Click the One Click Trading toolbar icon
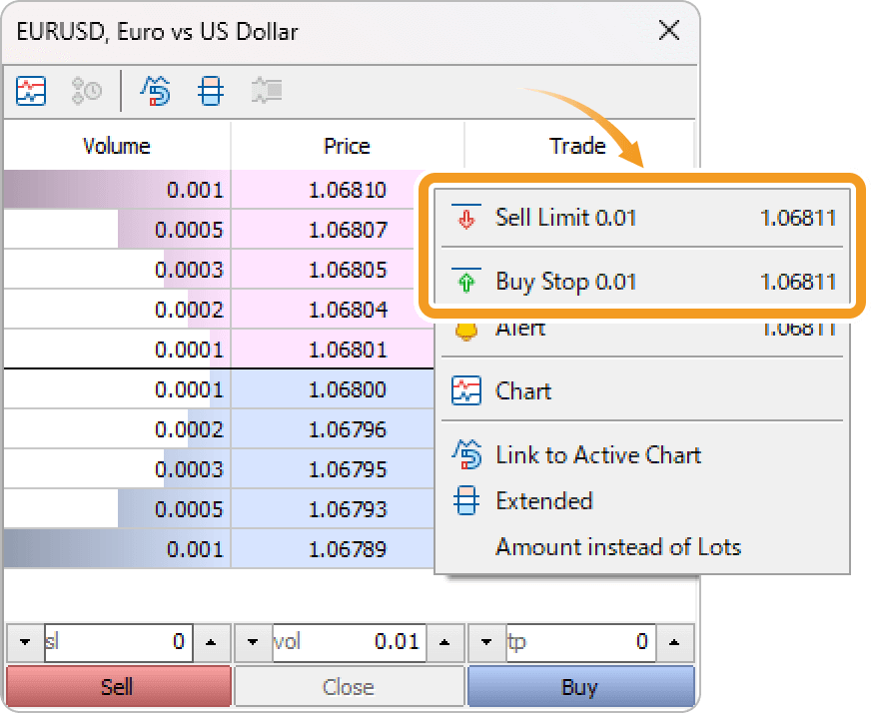This screenshot has height=713, width=871. (x=266, y=91)
